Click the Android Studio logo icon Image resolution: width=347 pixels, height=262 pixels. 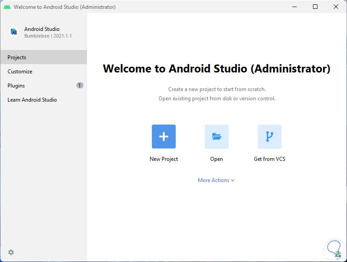14,32
